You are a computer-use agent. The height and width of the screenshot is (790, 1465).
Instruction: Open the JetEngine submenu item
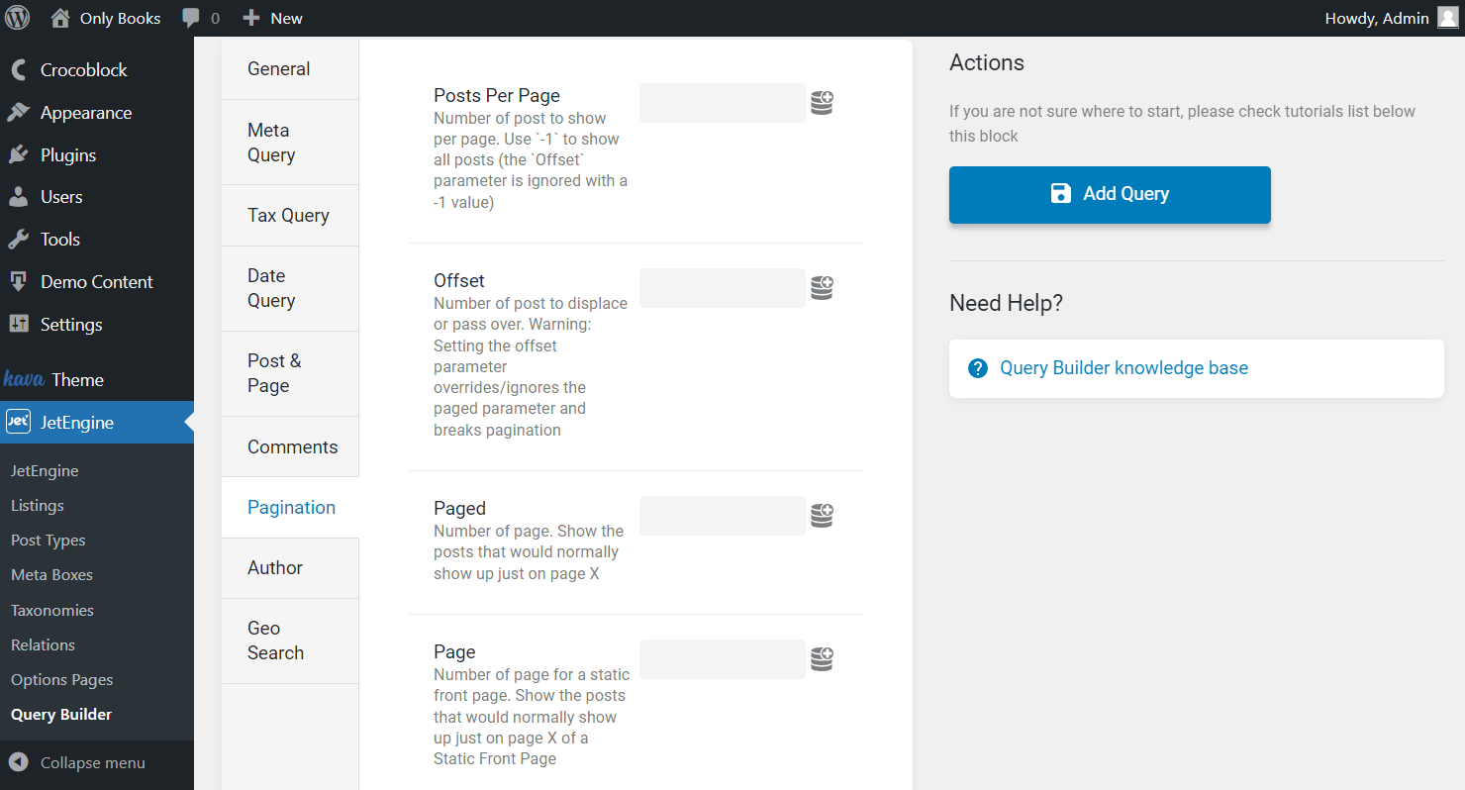pyautogui.click(x=45, y=471)
